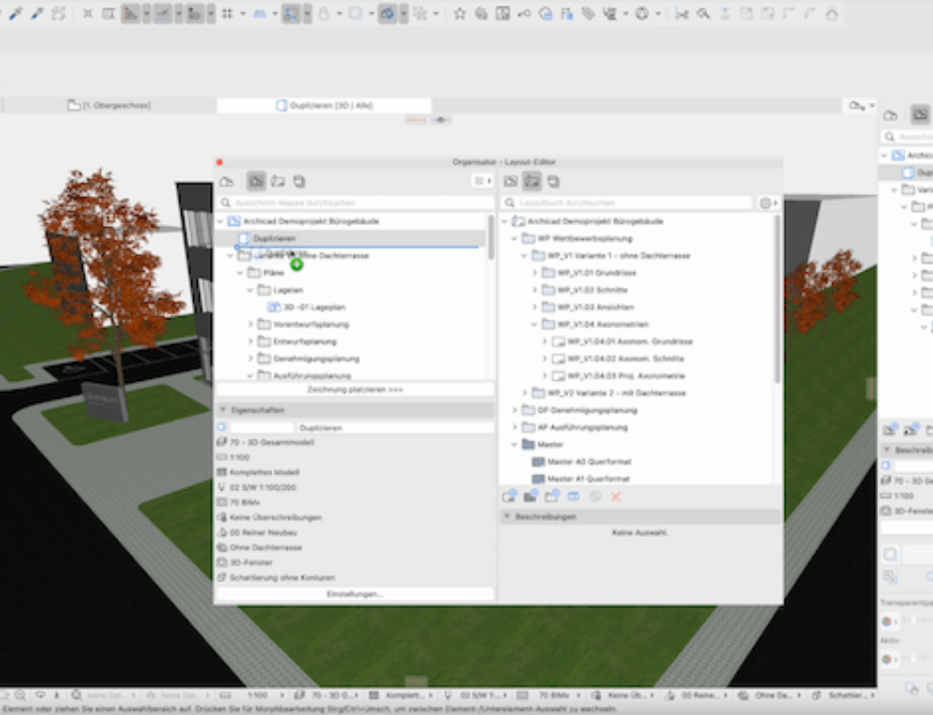Open the 1:100 scale dropdown in the status bar
Screen dimensions: 933x715
click(262, 695)
